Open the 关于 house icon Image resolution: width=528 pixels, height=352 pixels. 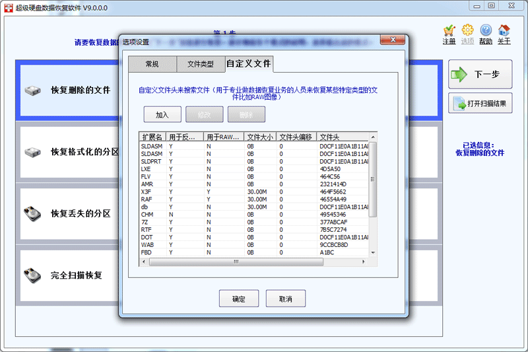tap(504, 31)
